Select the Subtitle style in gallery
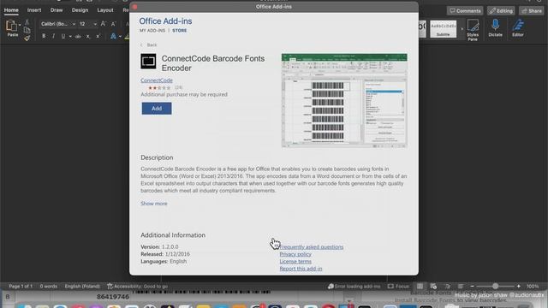 444,29
